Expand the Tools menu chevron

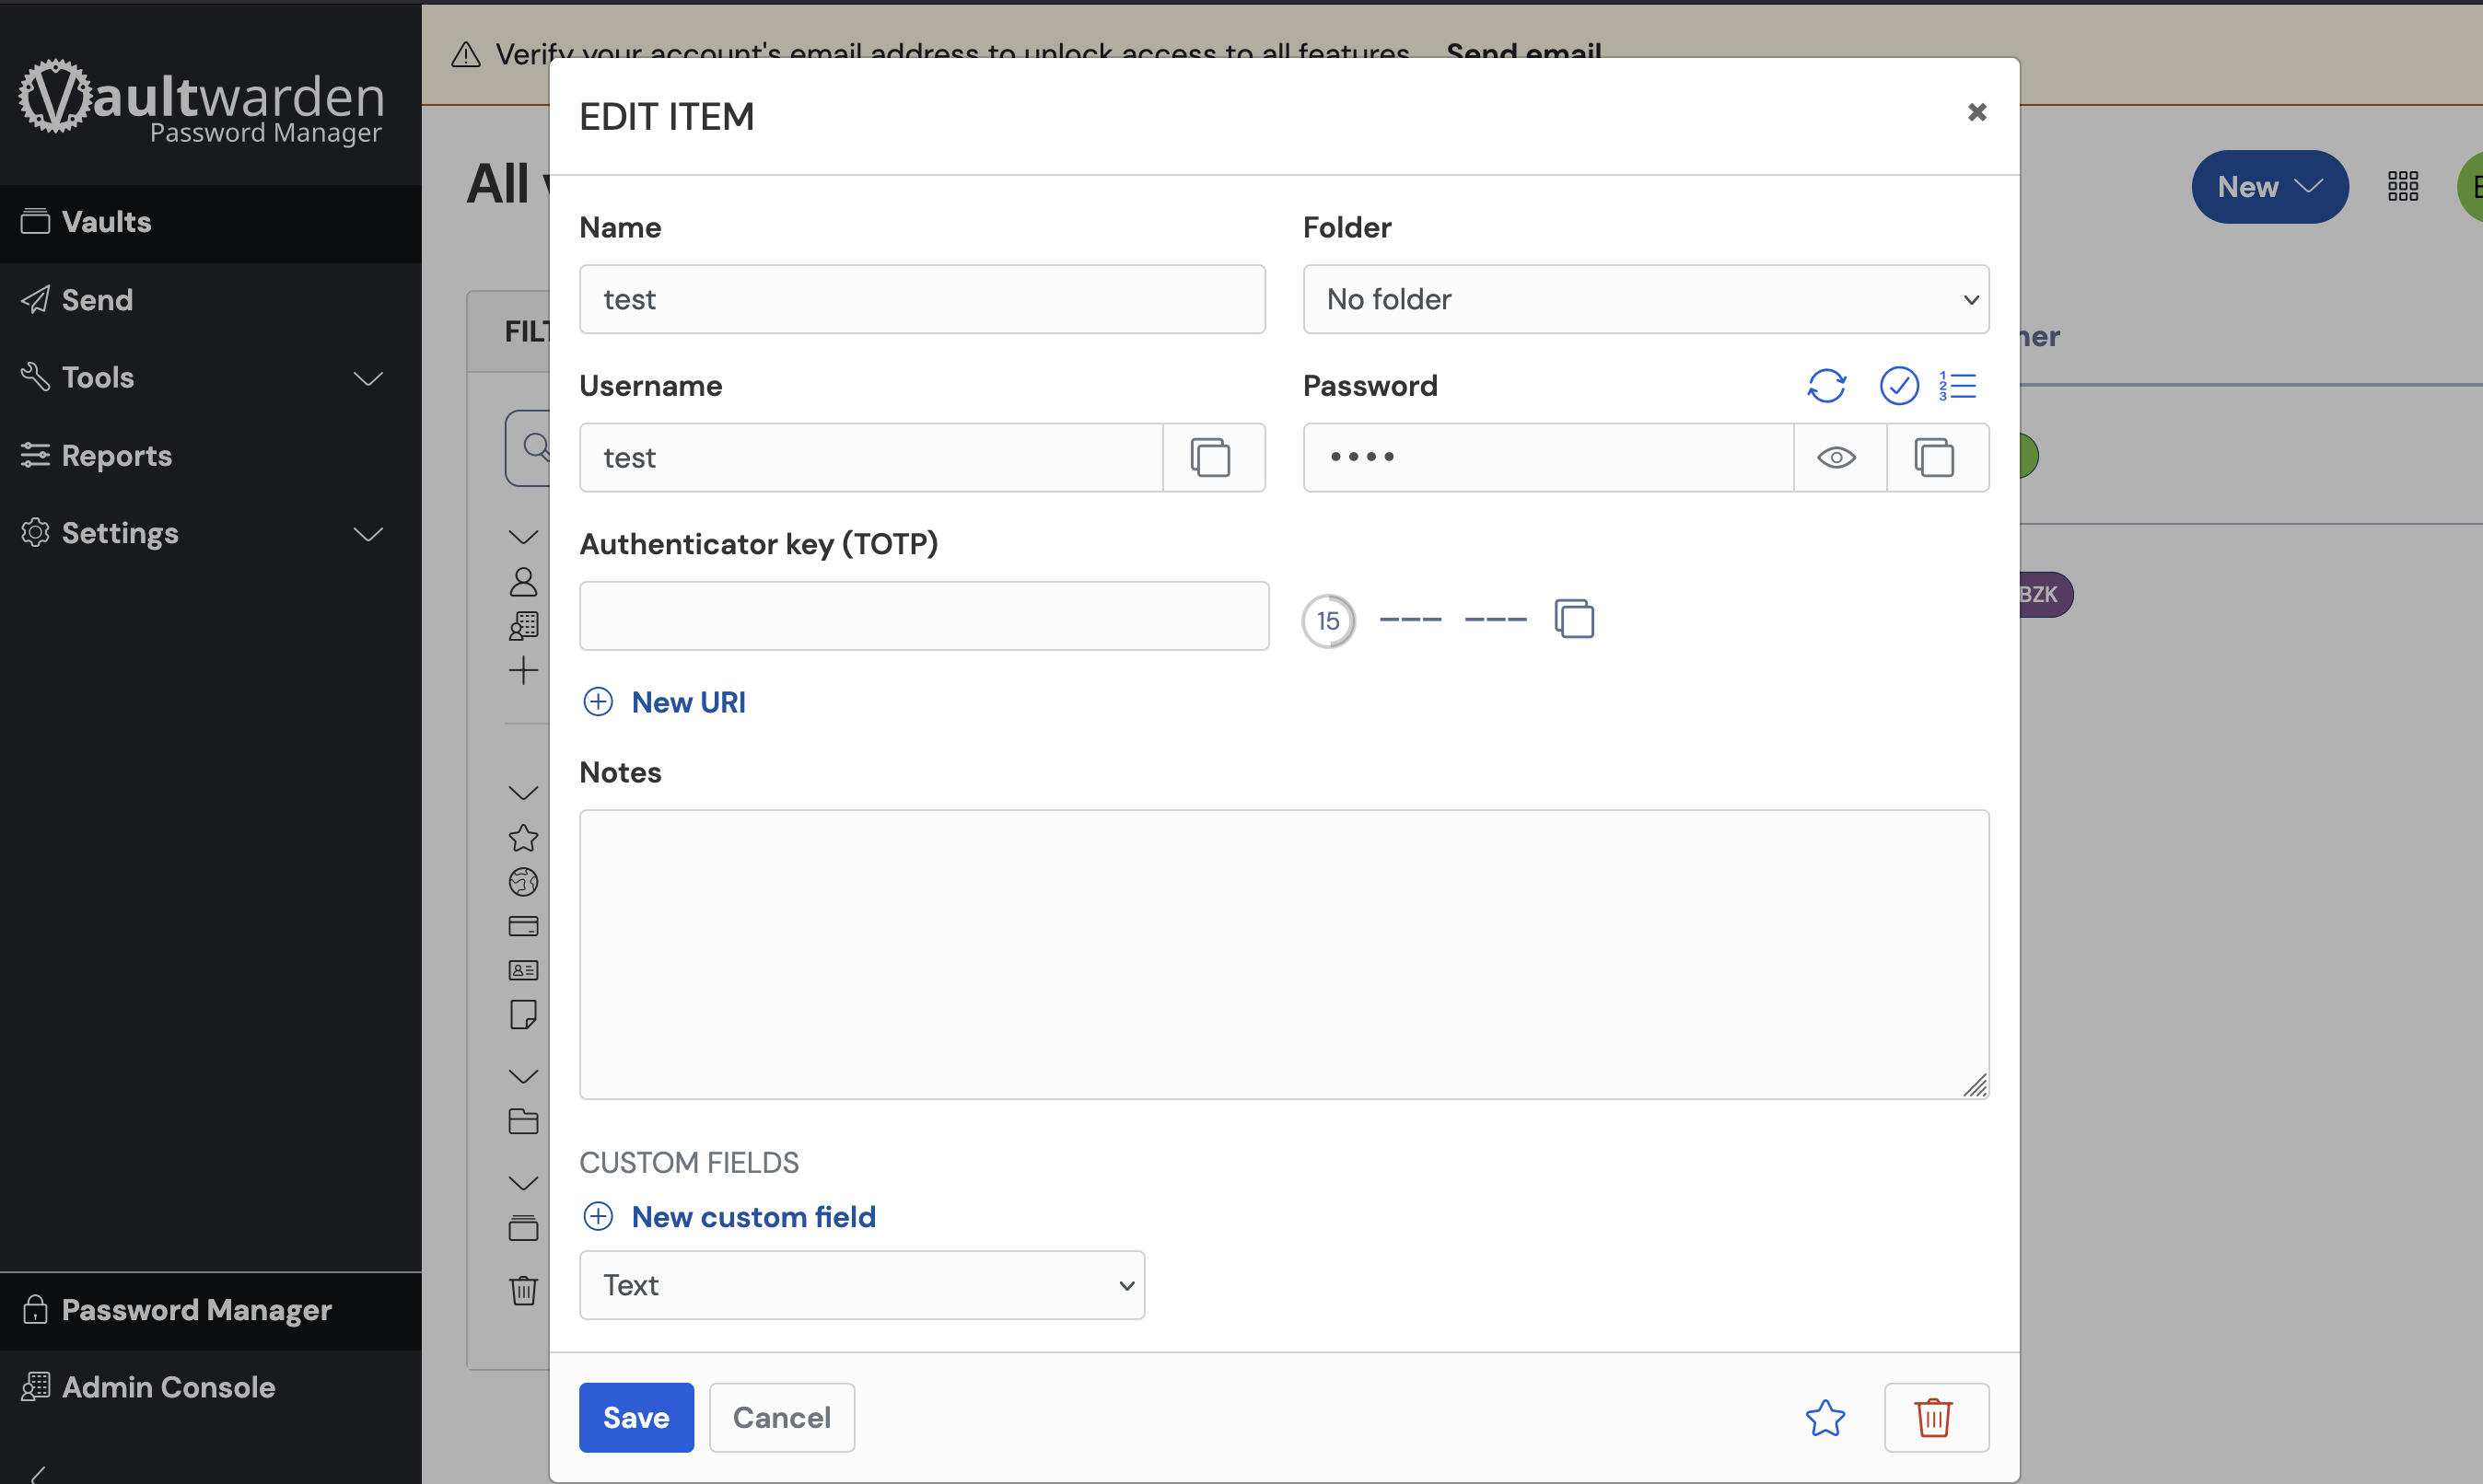(x=368, y=379)
